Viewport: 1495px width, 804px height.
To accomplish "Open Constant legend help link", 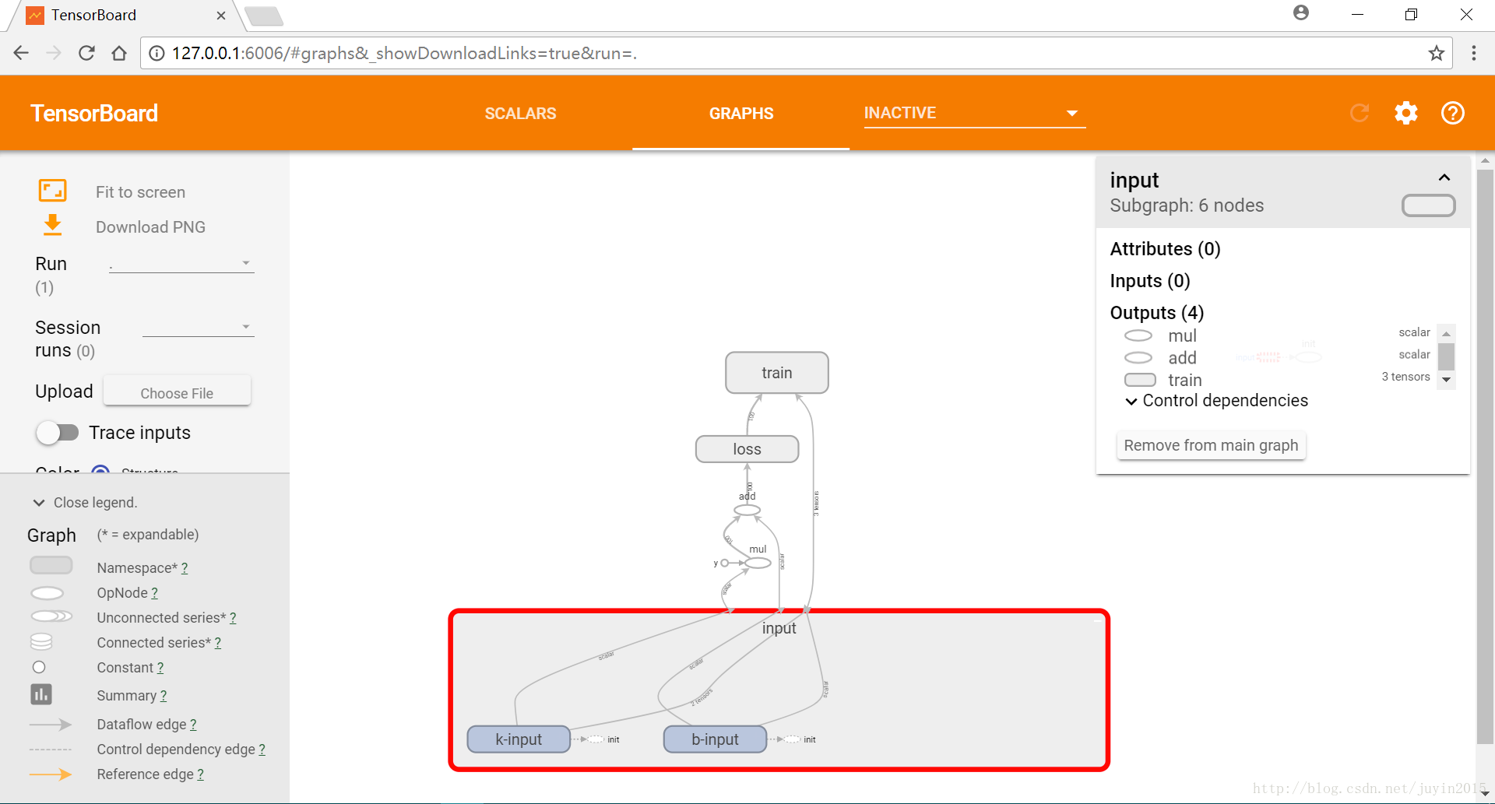I will click(160, 668).
